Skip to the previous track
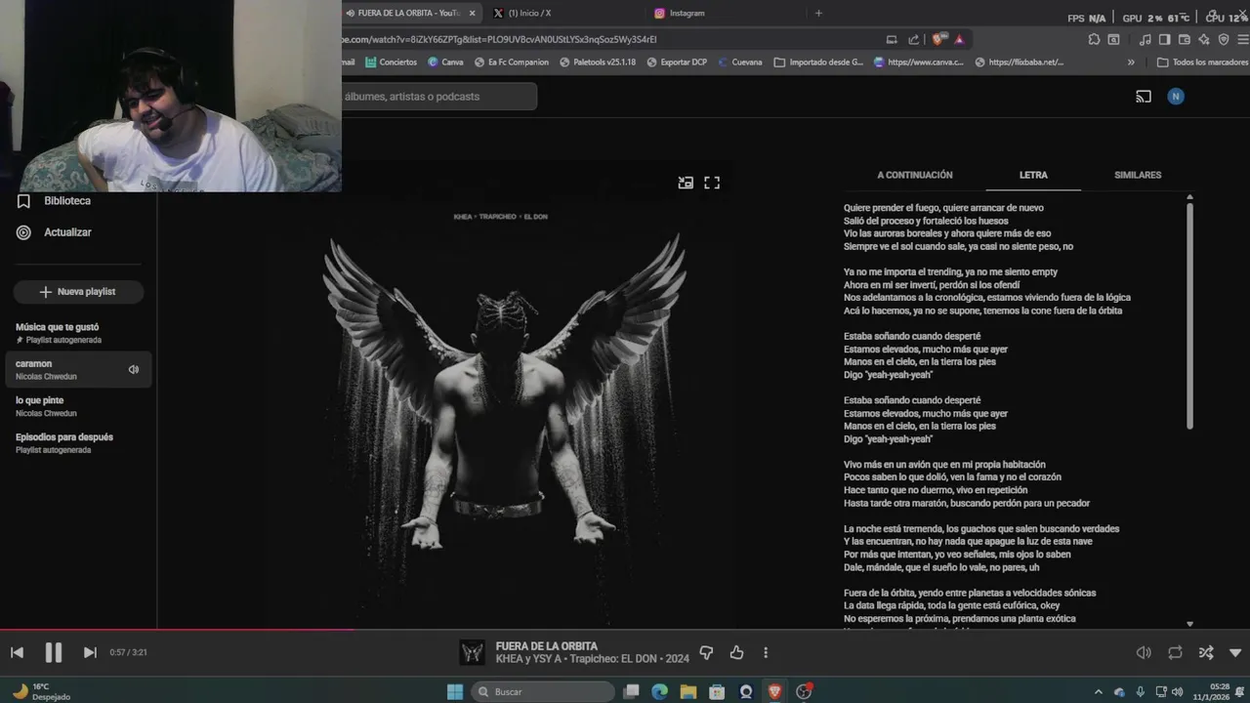The width and height of the screenshot is (1250, 703). 17,652
